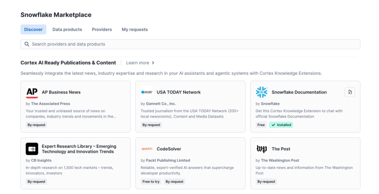Click the Installed badge on Snowflake Documentation

(281, 125)
